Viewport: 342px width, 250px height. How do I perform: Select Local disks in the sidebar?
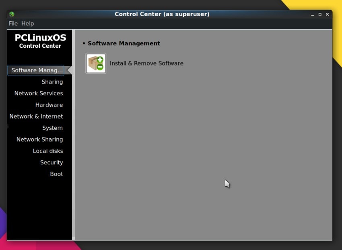(48, 151)
